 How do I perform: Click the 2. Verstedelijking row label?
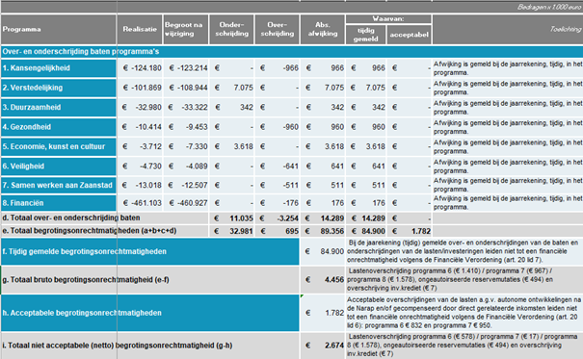pyautogui.click(x=59, y=88)
